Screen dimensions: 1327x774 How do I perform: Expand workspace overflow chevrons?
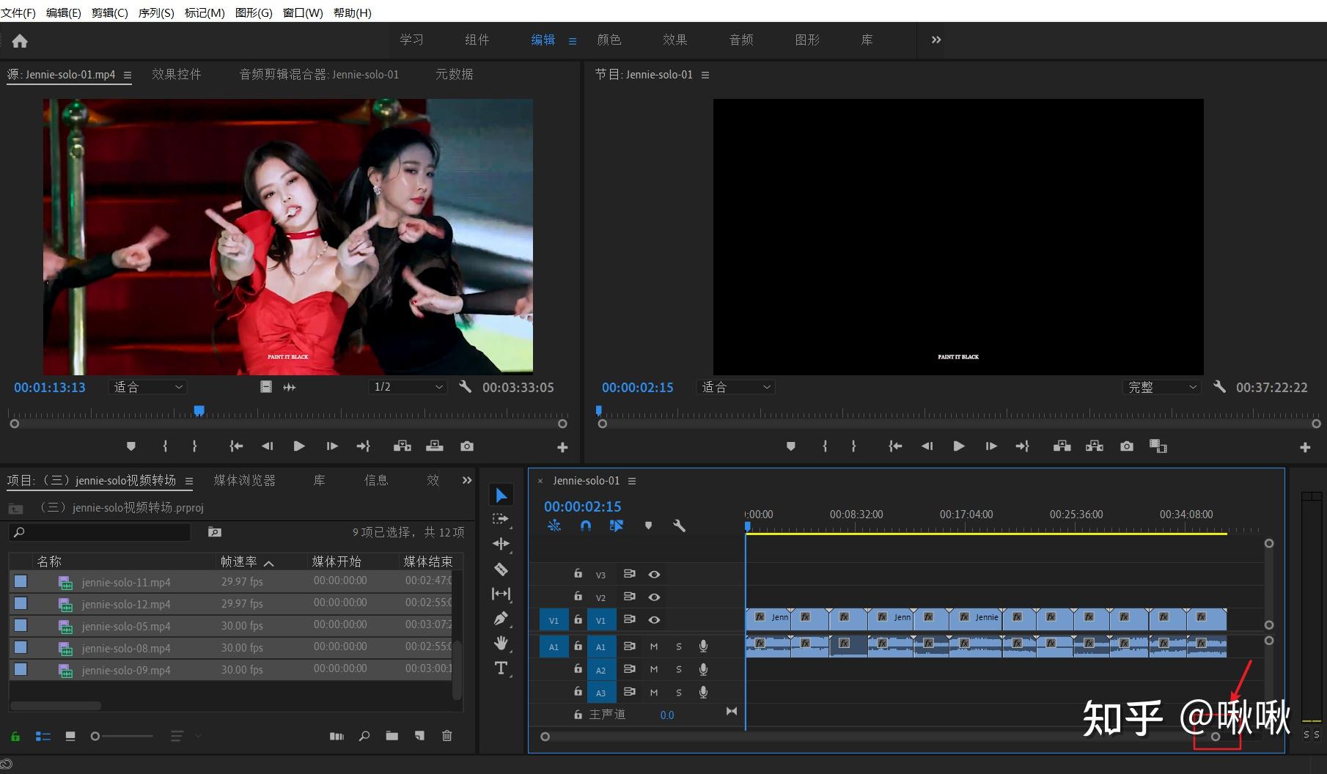[936, 40]
